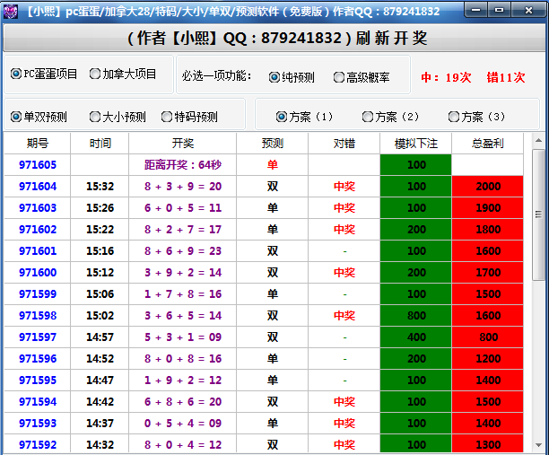
Task: Click the bet cell 400 in row 971597
Action: click(416, 337)
